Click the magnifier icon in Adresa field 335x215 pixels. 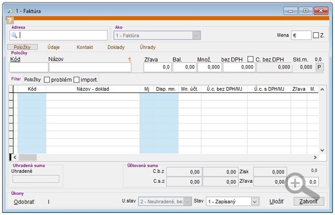(14, 36)
